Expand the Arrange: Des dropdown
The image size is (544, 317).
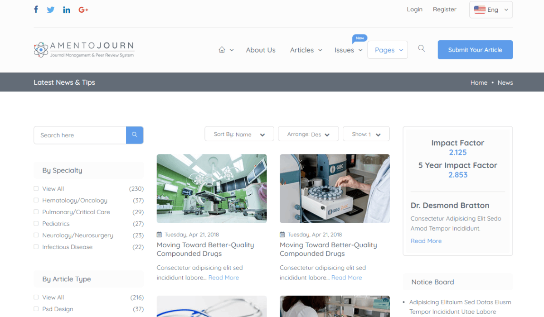click(308, 134)
